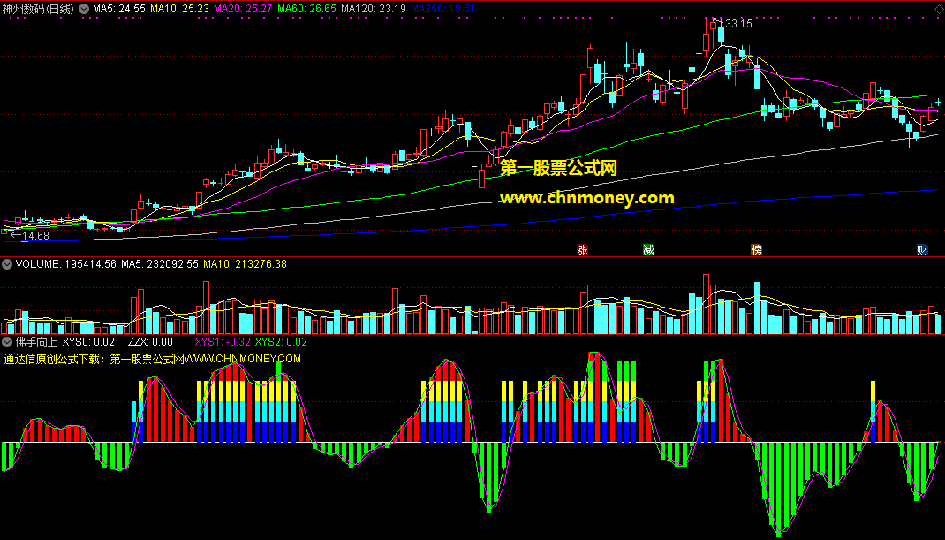Click the diamond icon at chart corner
945x540 pixels.
(939, 9)
